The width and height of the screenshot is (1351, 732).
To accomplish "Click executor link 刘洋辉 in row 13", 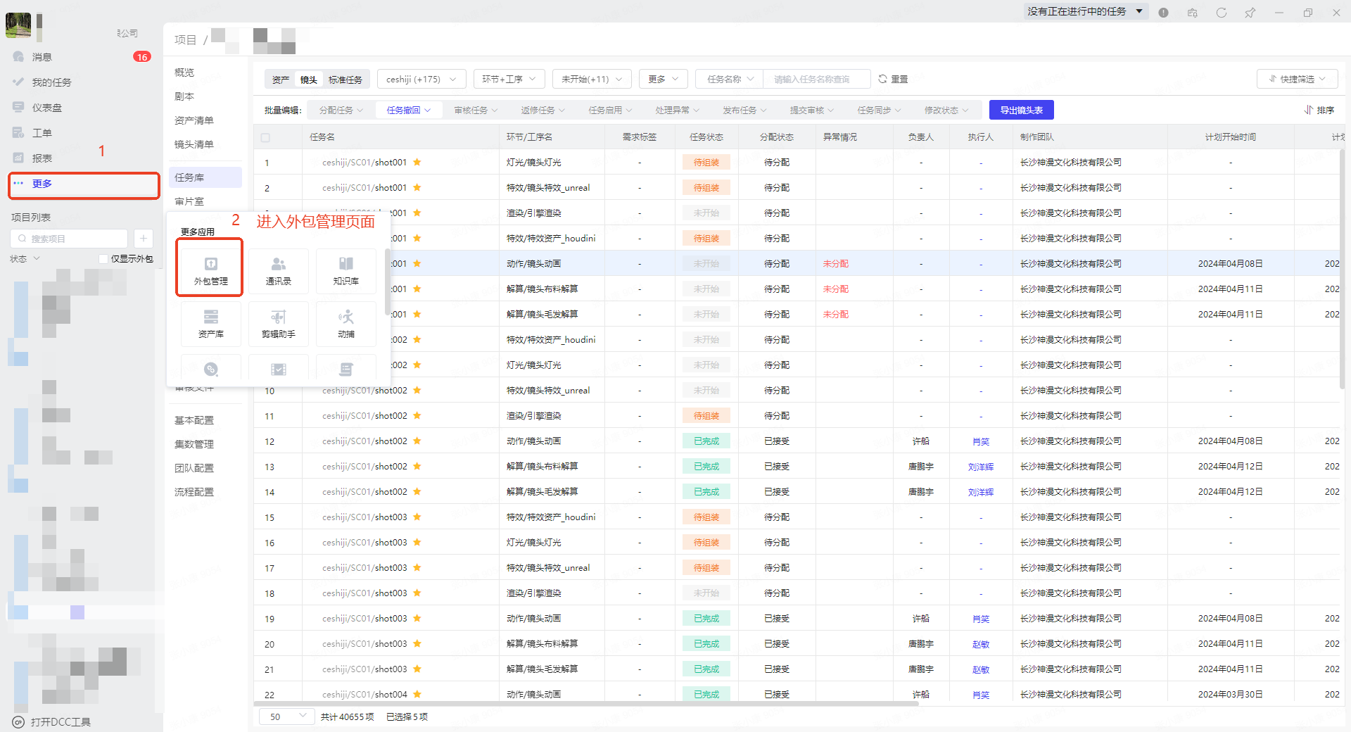I will tap(980, 467).
